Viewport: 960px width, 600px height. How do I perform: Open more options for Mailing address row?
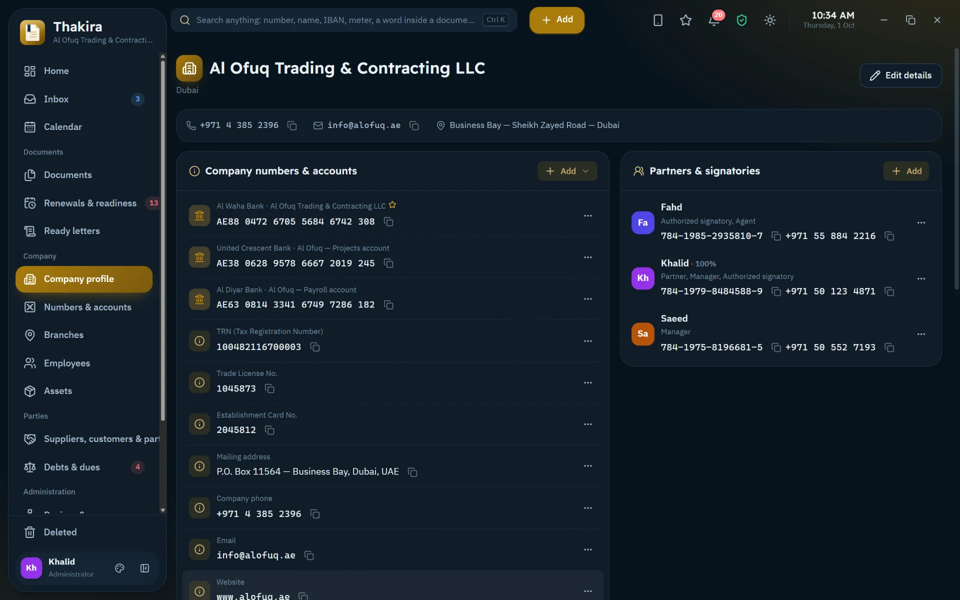pos(588,466)
